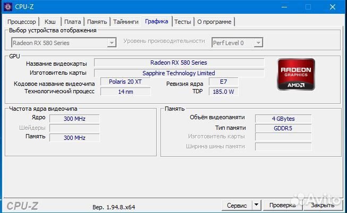Maximize the CPU-Z window
347x213 pixels.
coord(308,7)
